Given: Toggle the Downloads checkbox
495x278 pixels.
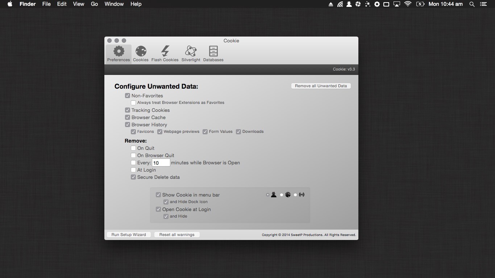Looking at the screenshot, I should pos(238,132).
